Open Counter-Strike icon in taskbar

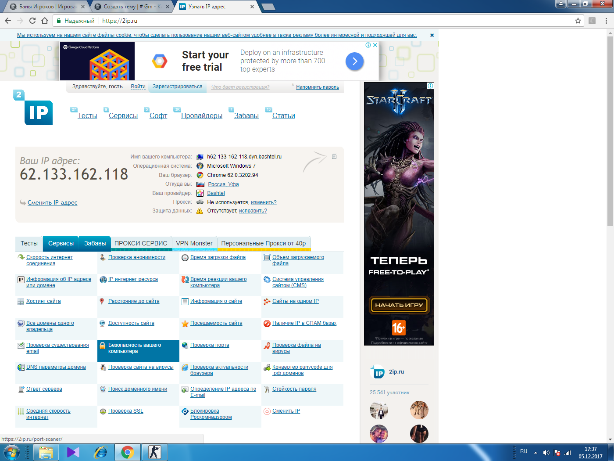(x=155, y=452)
